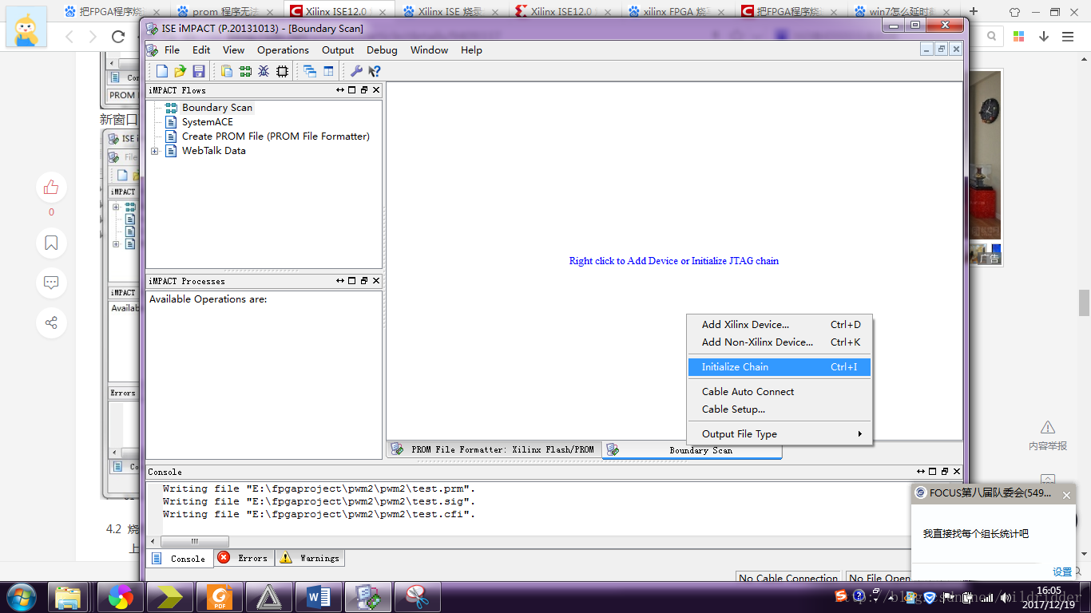Click the No Cable Connection status field
The image size is (1091, 613).
(788, 578)
